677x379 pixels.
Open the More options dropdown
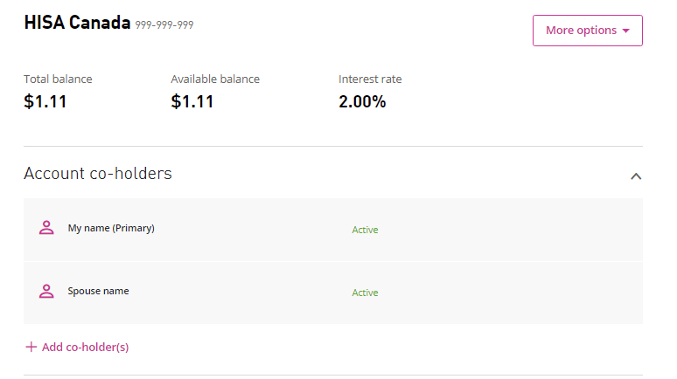point(587,31)
